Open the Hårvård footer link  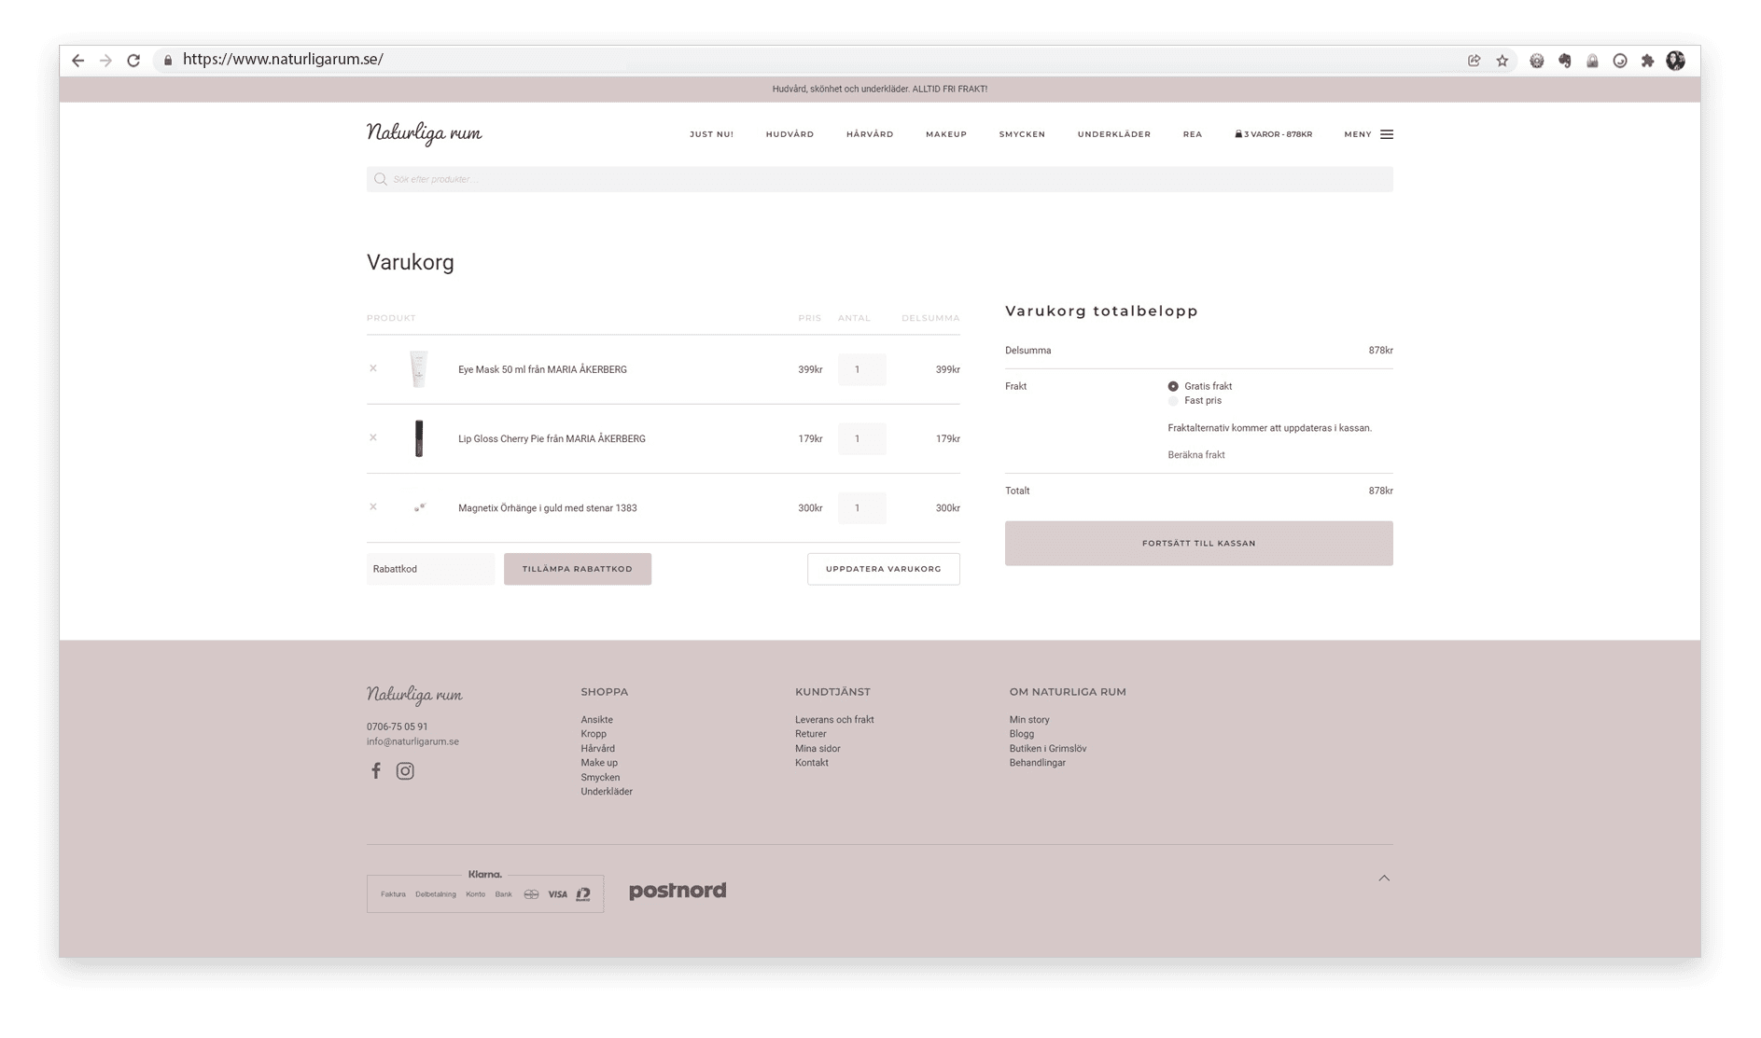[598, 749]
